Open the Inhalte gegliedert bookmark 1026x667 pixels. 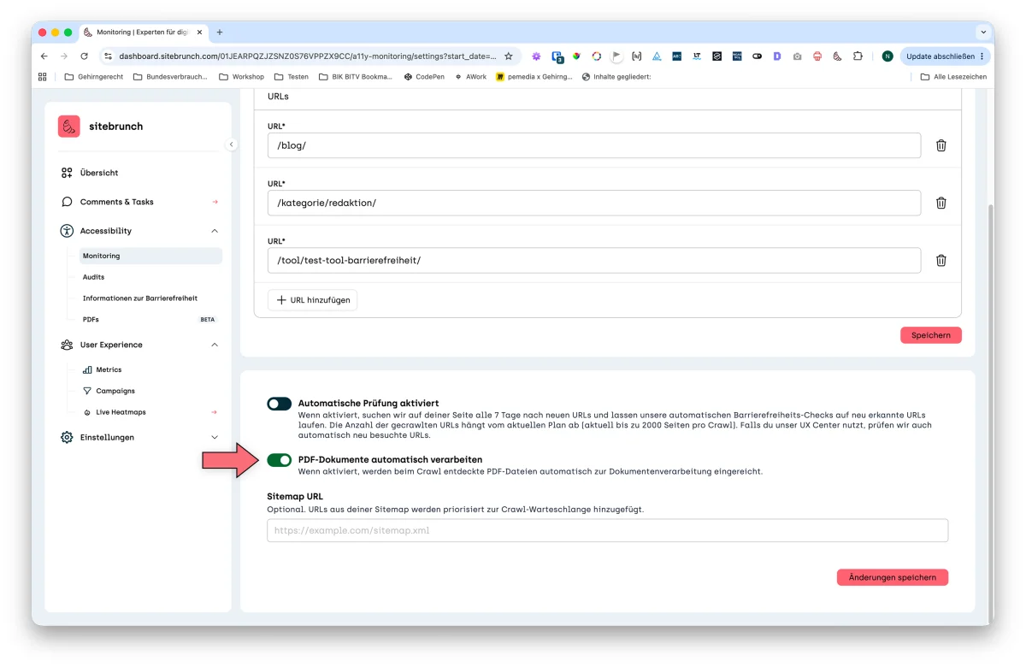[x=616, y=77]
